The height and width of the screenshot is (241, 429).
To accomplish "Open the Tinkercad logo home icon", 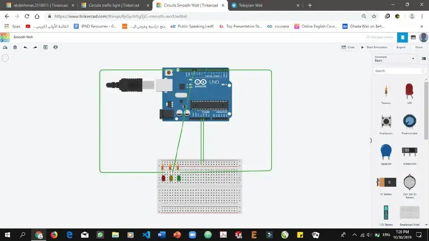I will 5,37.
